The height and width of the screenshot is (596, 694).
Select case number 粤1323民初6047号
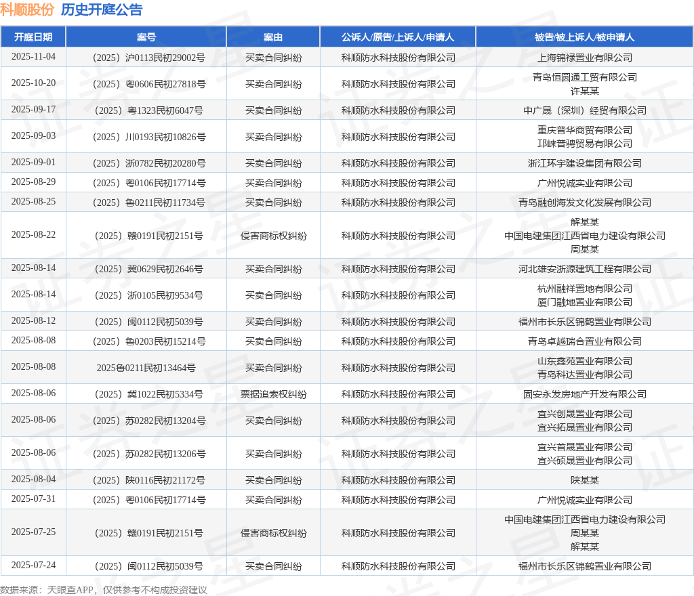click(148, 110)
